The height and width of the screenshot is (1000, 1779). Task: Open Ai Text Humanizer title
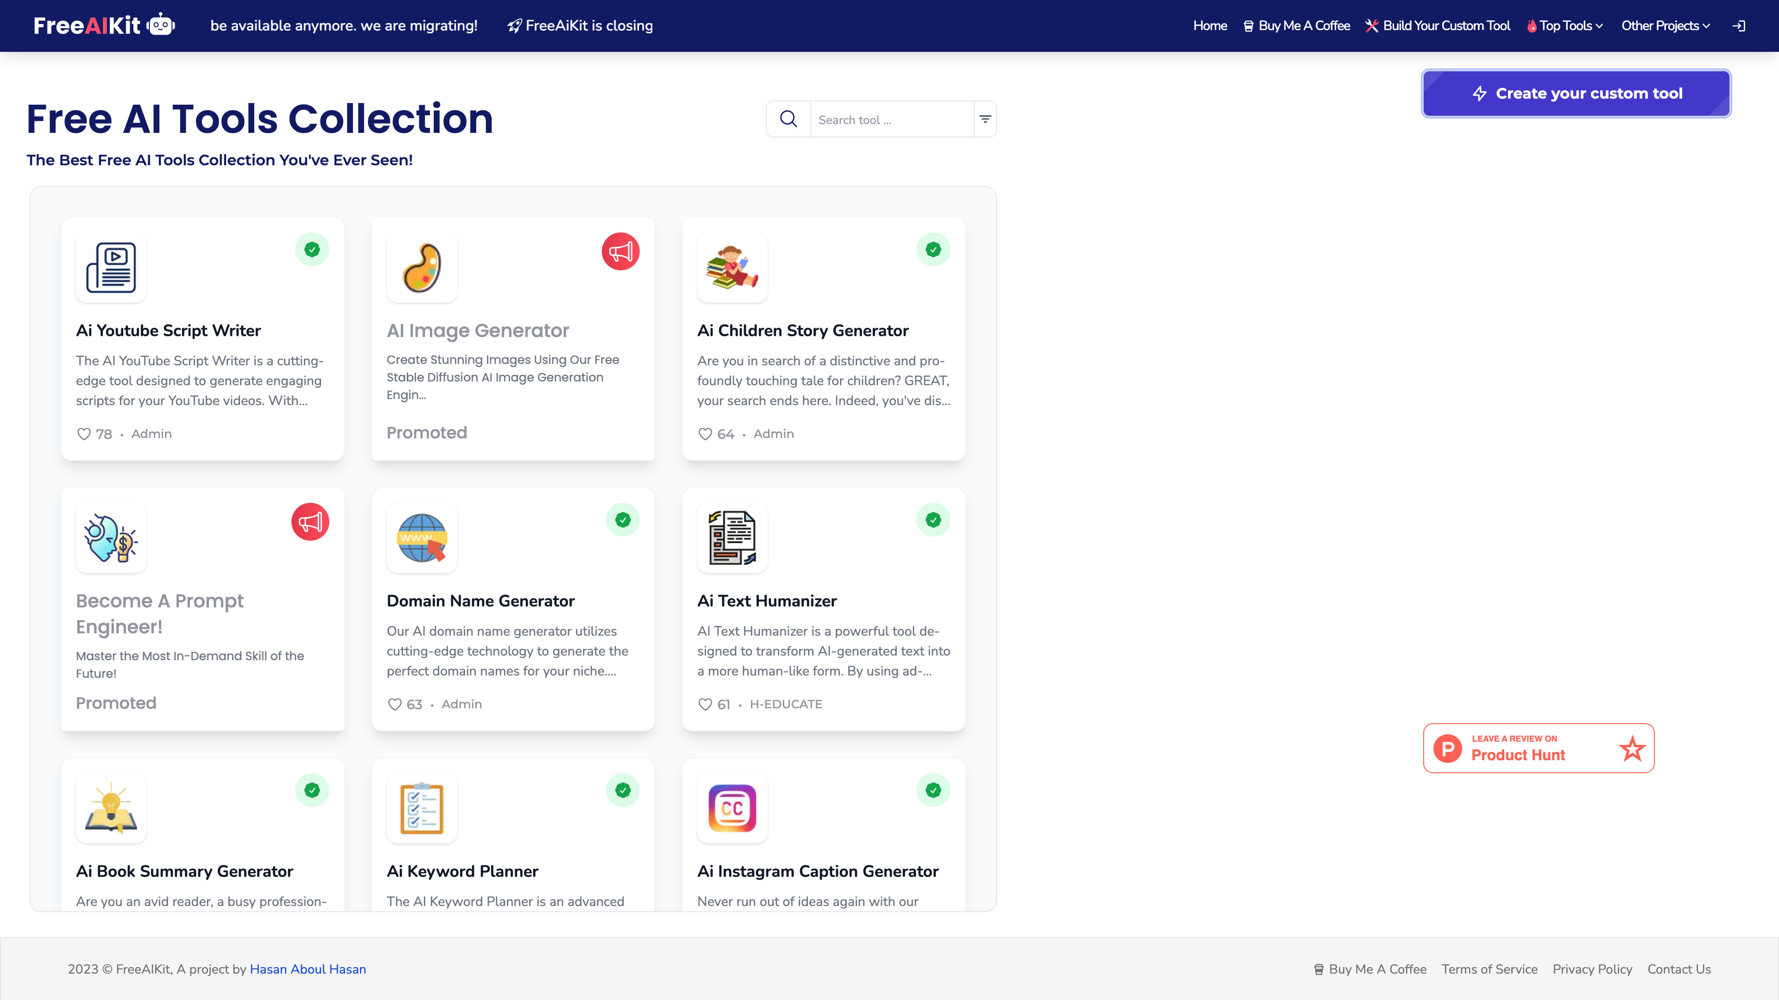pyautogui.click(x=767, y=601)
